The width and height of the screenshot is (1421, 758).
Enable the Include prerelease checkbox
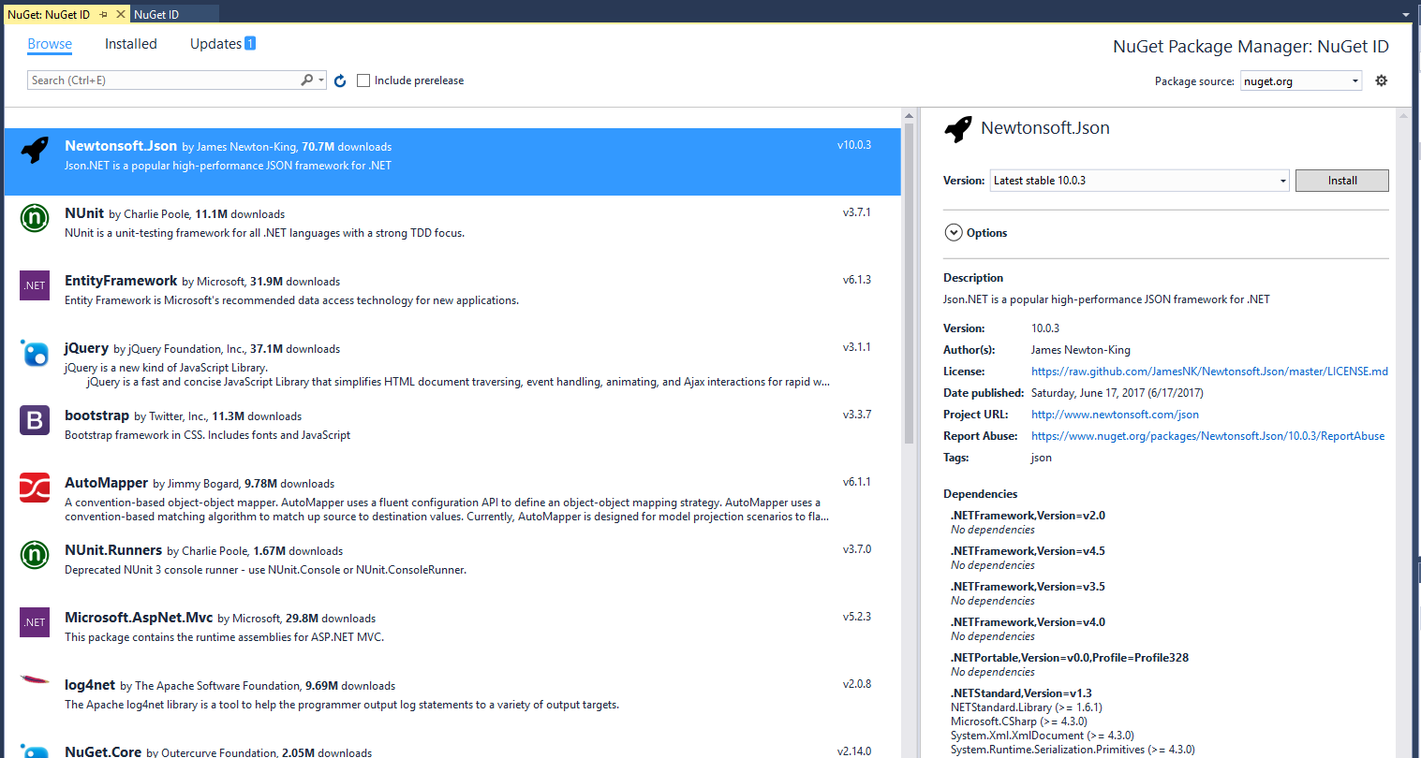coord(363,80)
